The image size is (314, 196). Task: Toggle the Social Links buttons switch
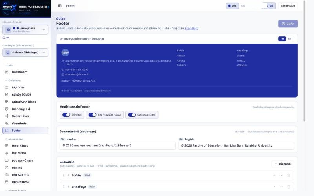pyautogui.click(x=132, y=115)
